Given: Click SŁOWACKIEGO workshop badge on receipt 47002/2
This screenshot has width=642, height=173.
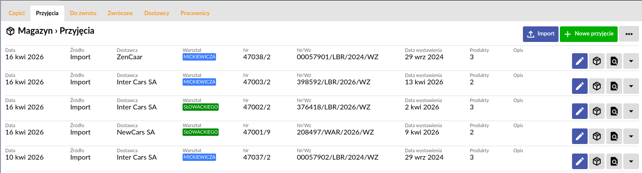Looking at the screenshot, I should (x=200, y=107).
